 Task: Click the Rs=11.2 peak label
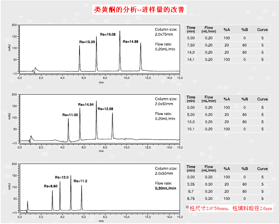(80, 181)
